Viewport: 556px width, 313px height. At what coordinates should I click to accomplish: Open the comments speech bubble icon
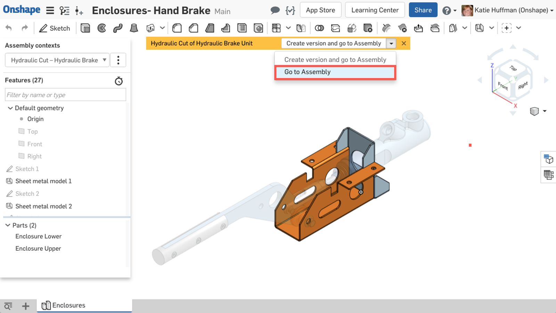tap(275, 10)
